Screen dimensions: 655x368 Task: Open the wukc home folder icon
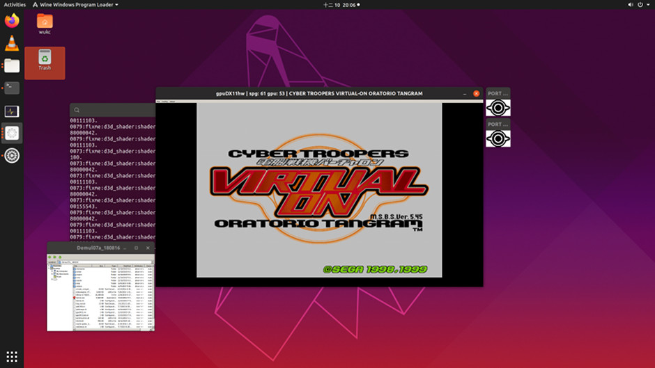pyautogui.click(x=45, y=24)
